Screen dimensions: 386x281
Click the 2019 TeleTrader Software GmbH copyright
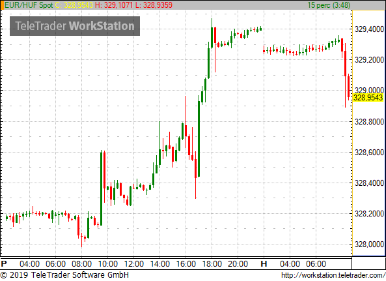64,275
